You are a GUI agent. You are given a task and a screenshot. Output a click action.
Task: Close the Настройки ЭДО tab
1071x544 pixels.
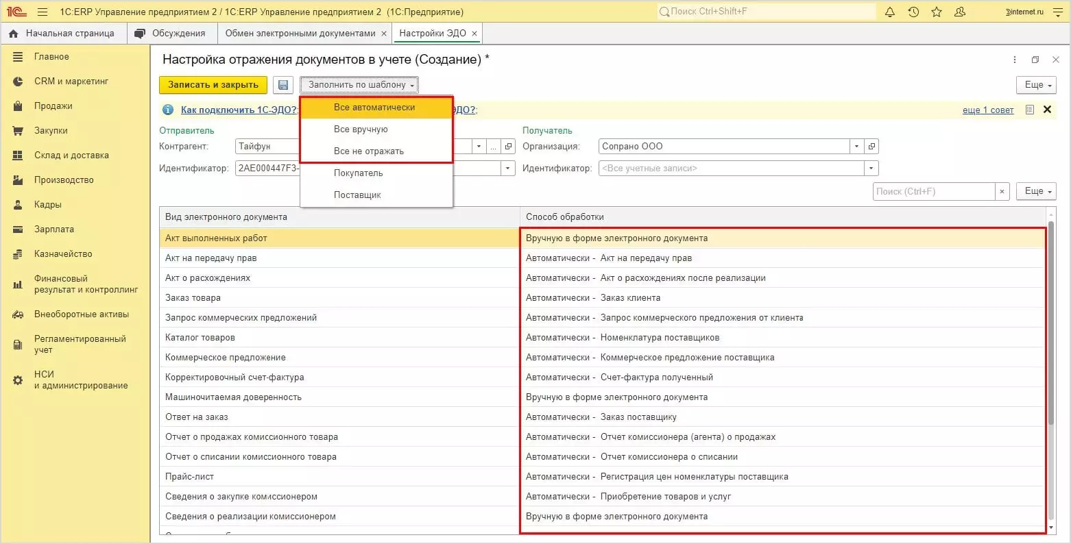[x=474, y=34]
